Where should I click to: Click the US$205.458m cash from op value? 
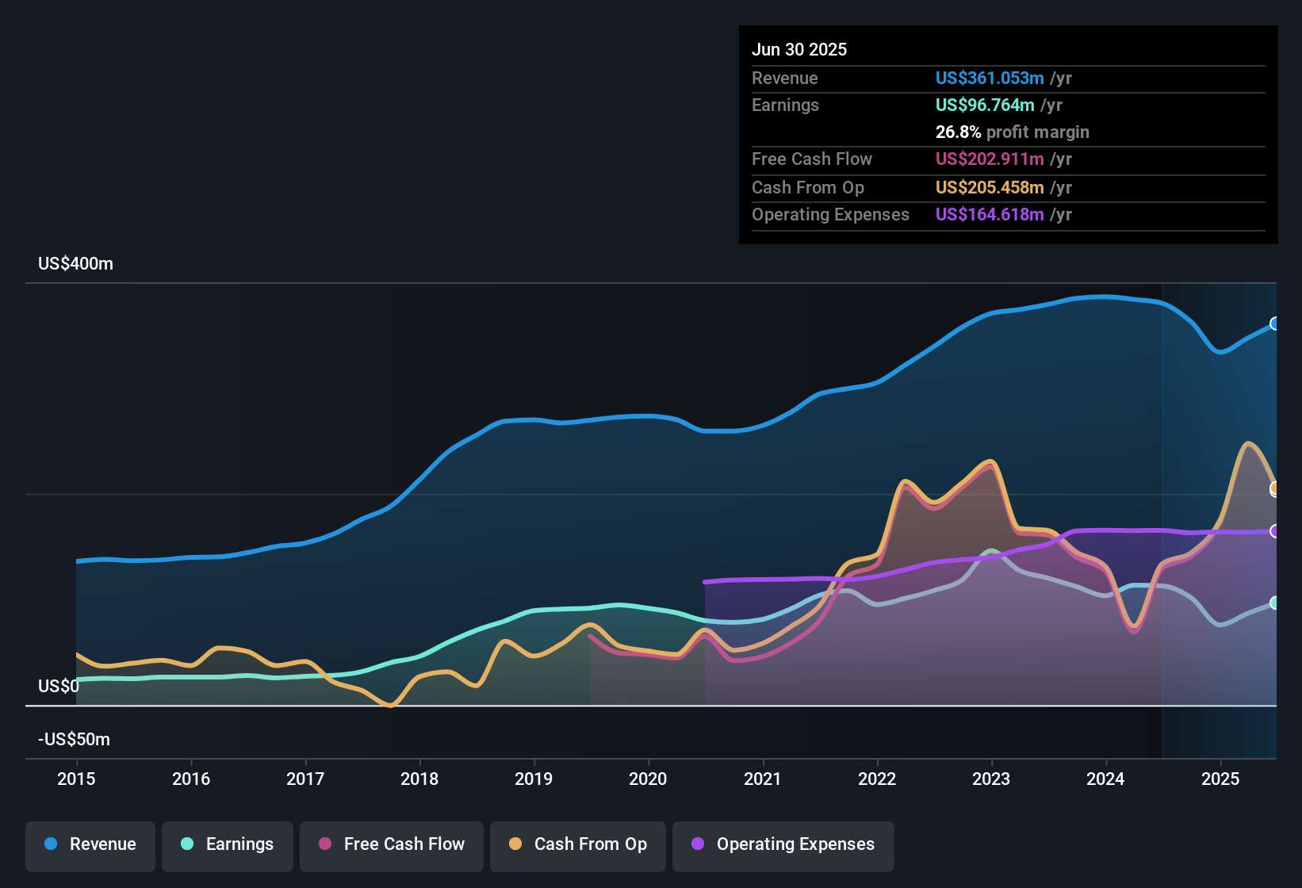(x=990, y=188)
